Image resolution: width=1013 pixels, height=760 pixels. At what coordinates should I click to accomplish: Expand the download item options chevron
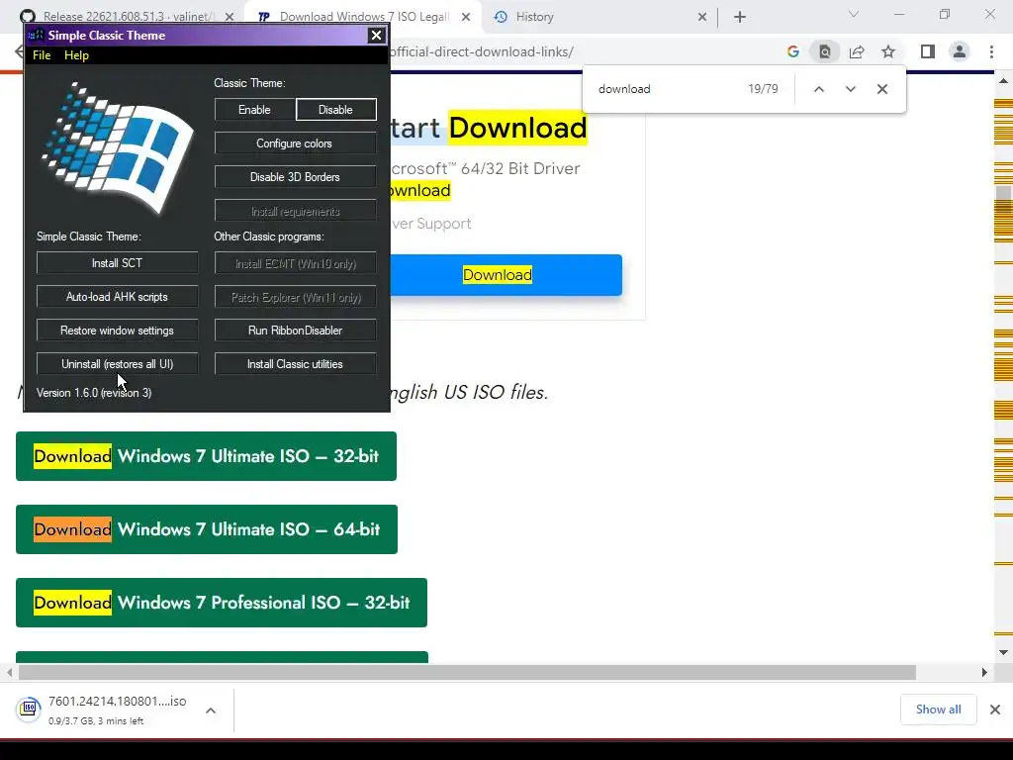click(211, 711)
